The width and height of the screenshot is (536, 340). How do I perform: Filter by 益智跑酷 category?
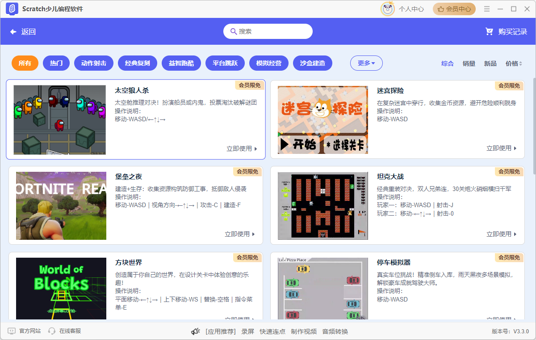[x=181, y=63]
